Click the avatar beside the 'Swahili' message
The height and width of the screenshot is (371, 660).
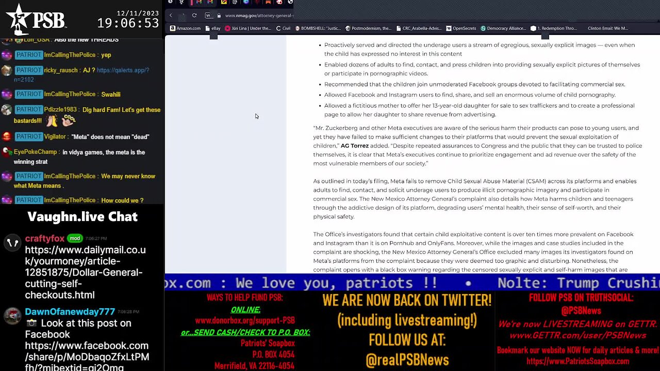tap(7, 95)
